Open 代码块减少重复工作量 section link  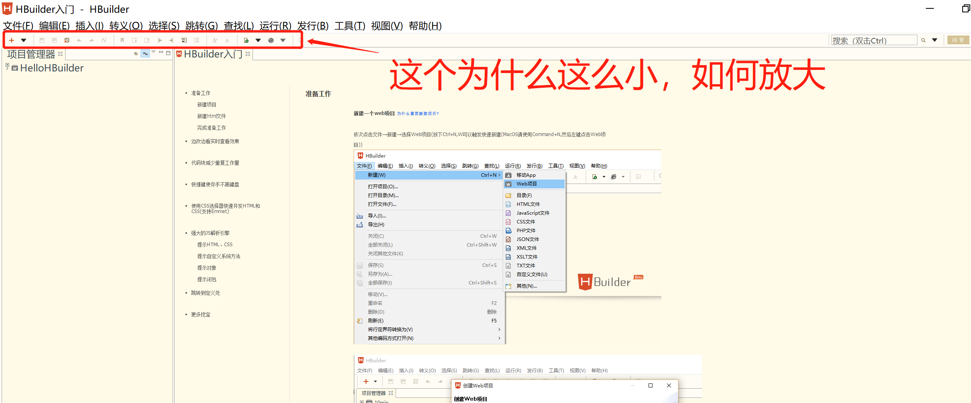(x=215, y=163)
